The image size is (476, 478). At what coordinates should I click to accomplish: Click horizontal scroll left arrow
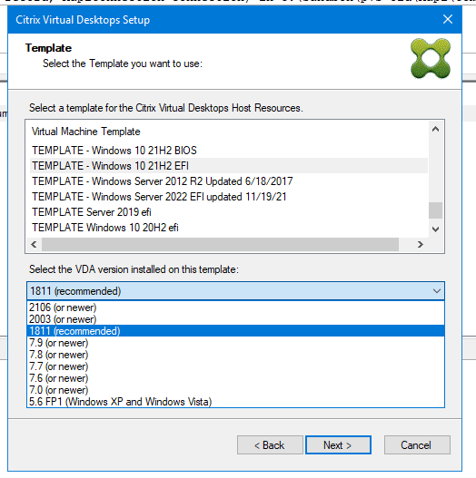(x=34, y=245)
